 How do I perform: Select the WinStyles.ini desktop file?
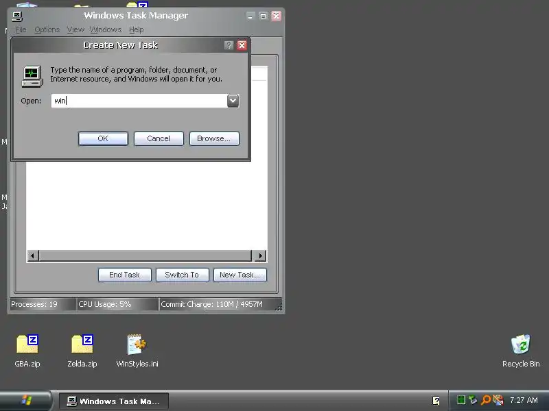pyautogui.click(x=137, y=351)
